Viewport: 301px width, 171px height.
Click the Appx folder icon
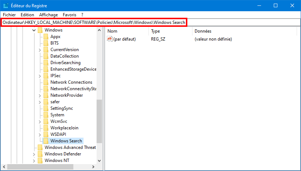(46, 37)
